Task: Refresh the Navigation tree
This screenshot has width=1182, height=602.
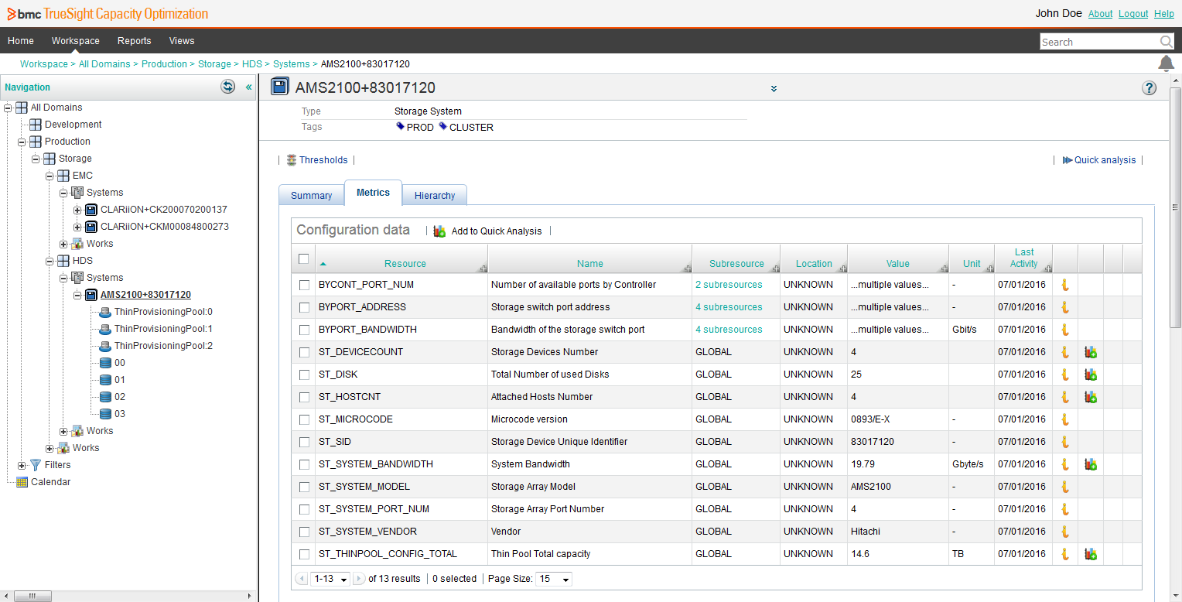Action: [x=227, y=87]
